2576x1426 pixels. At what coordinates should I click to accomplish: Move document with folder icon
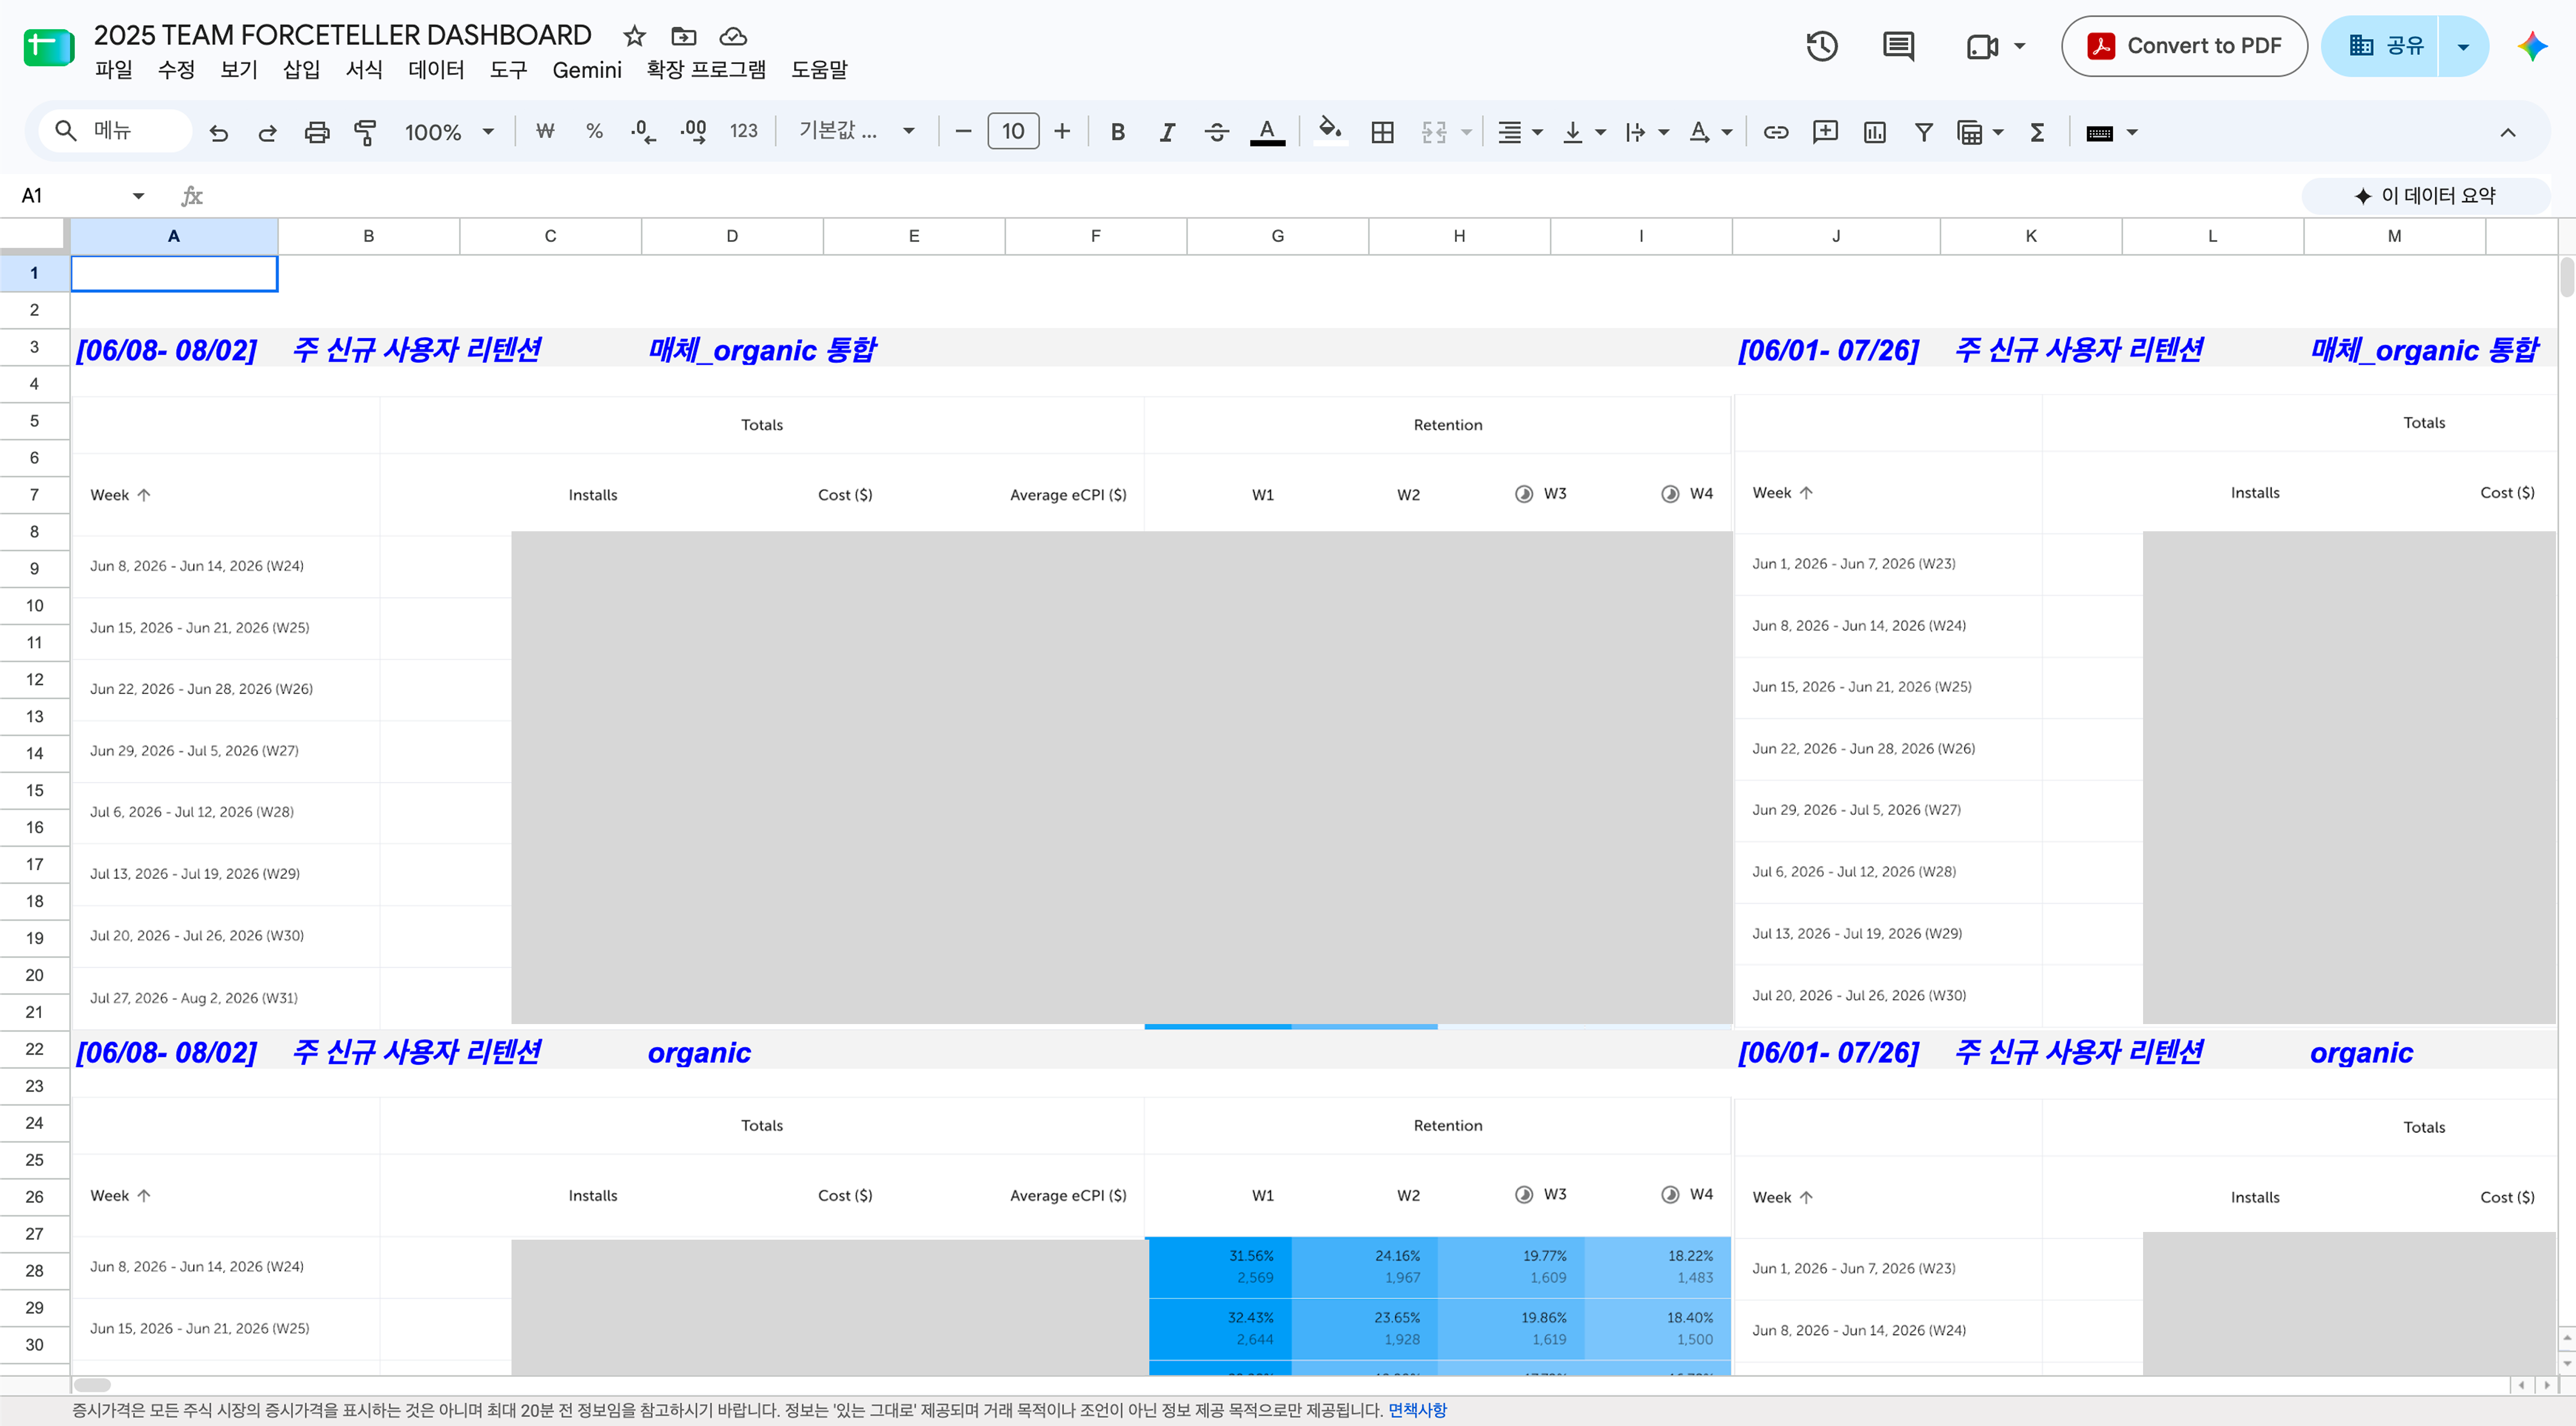click(x=684, y=36)
